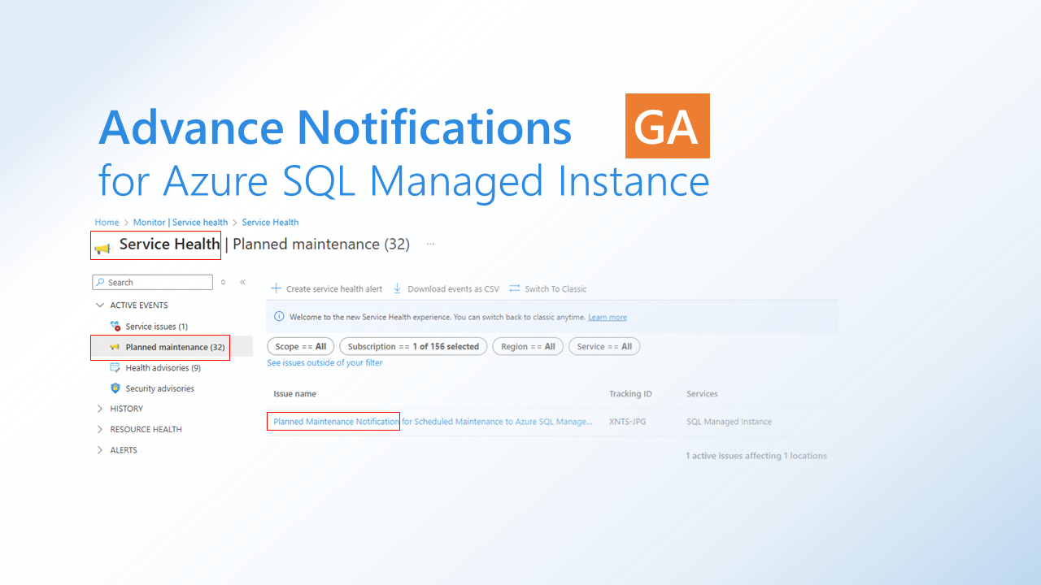The height and width of the screenshot is (585, 1041).
Task: Click the Security advisories shield icon
Action: click(x=114, y=388)
